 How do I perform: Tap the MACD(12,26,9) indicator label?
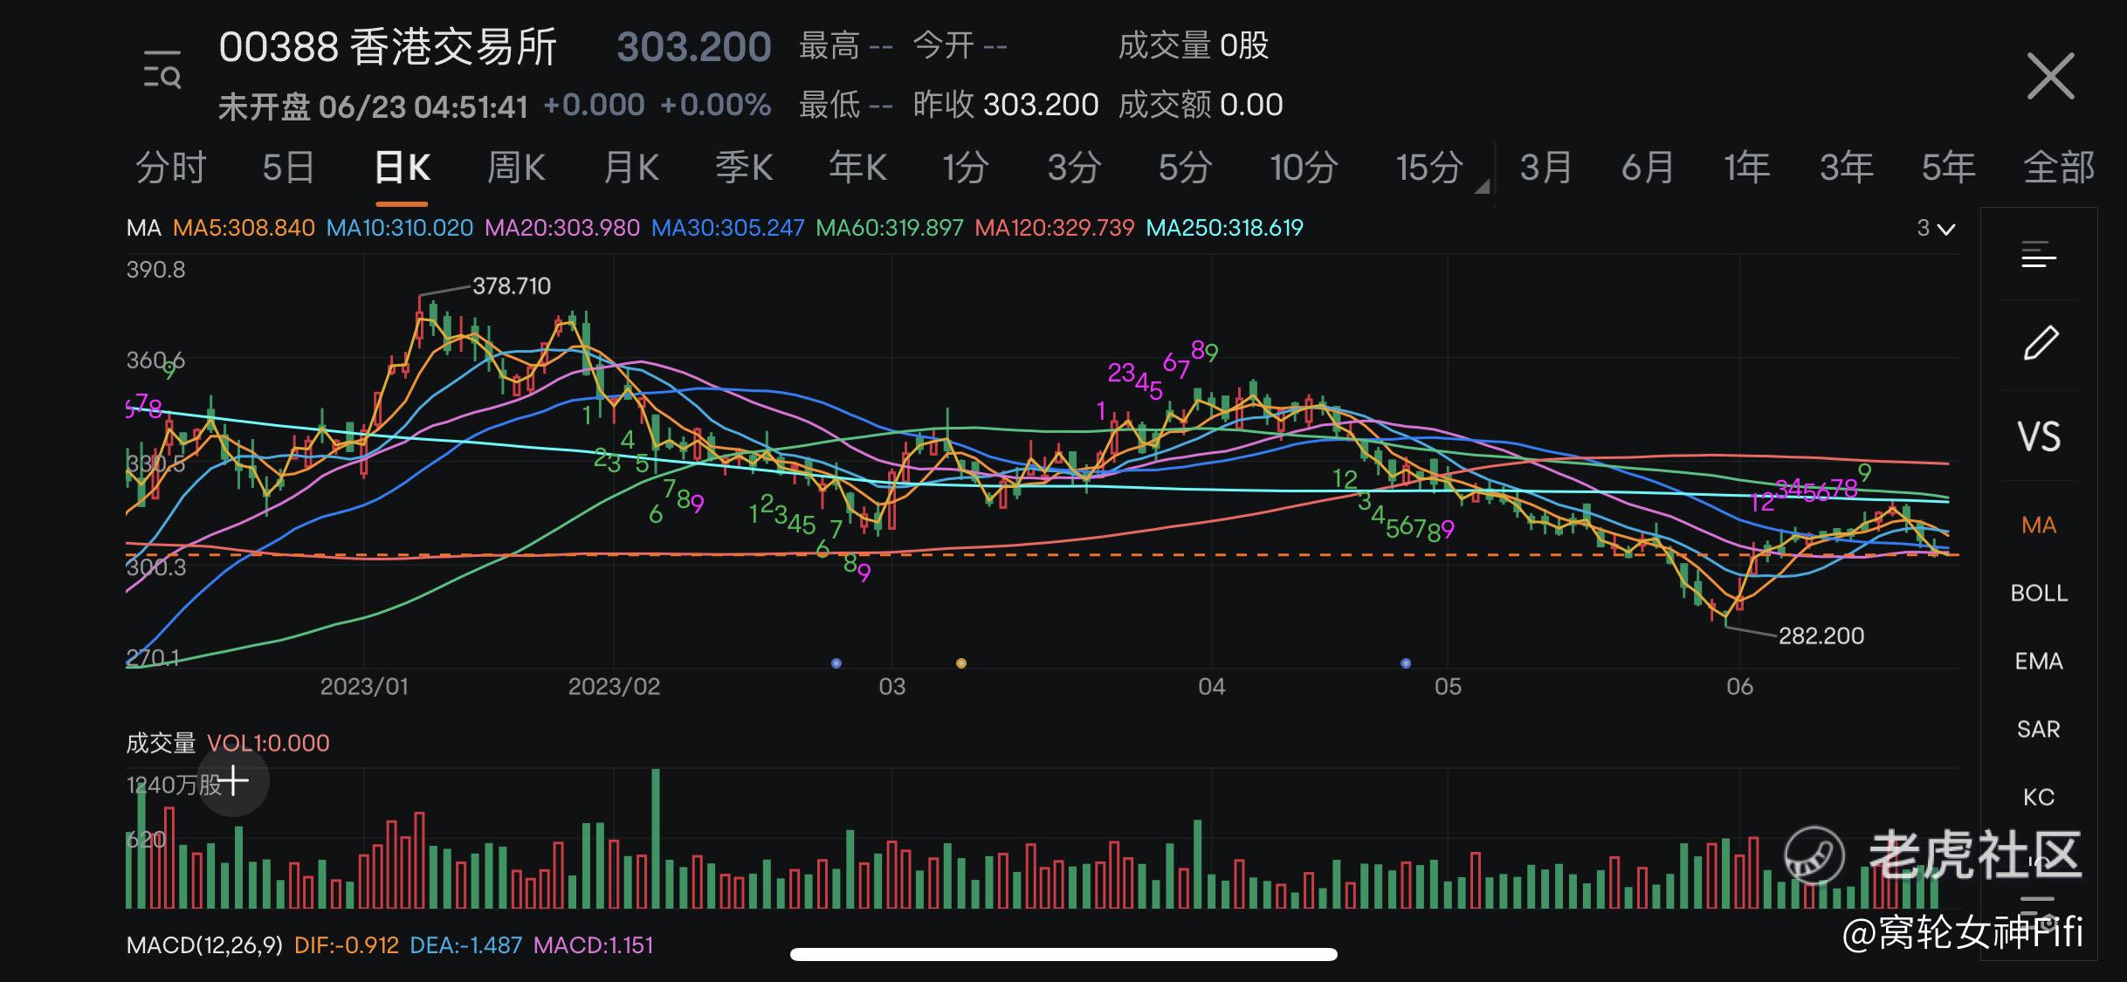pos(204,945)
